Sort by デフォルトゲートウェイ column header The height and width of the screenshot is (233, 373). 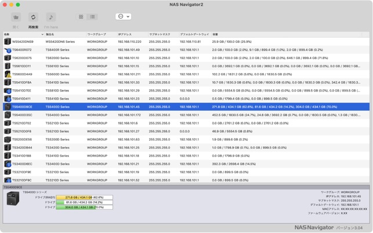click(194, 34)
